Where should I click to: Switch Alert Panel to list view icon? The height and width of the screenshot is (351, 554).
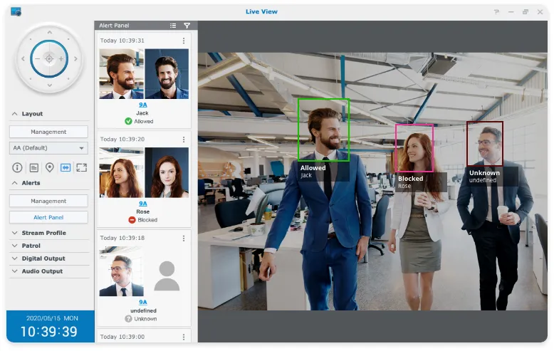(173, 26)
